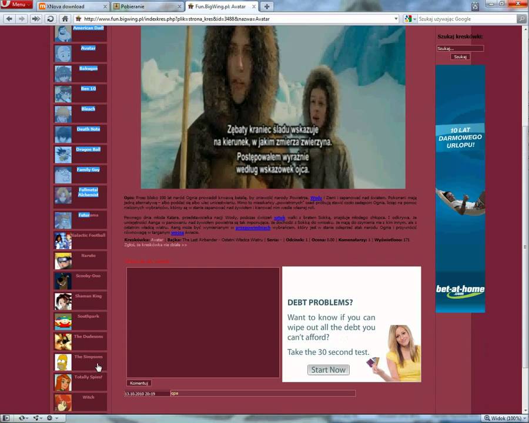Image resolution: width=529 pixels, height=423 pixels.
Task: Open the Opera Unite status icon
Action: click(x=37, y=418)
